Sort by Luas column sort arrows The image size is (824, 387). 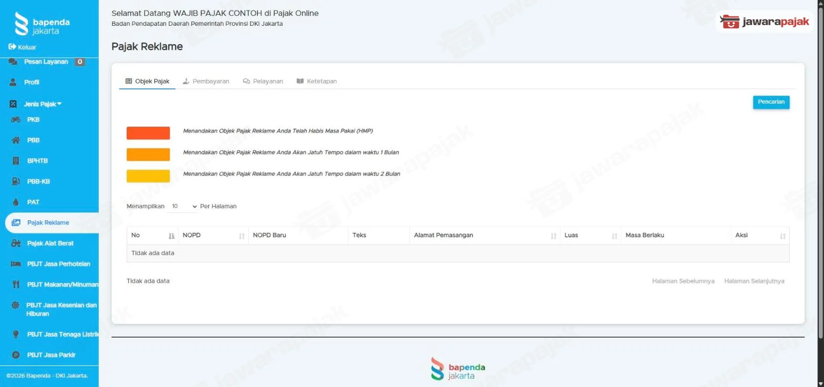[614, 236]
